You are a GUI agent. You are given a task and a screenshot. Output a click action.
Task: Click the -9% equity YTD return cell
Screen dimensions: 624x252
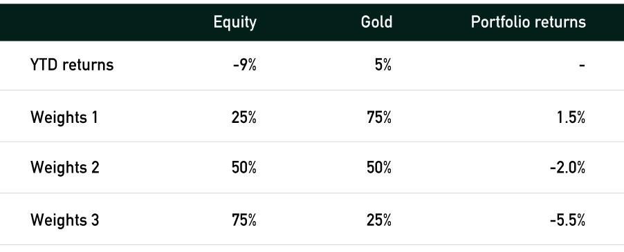click(244, 65)
